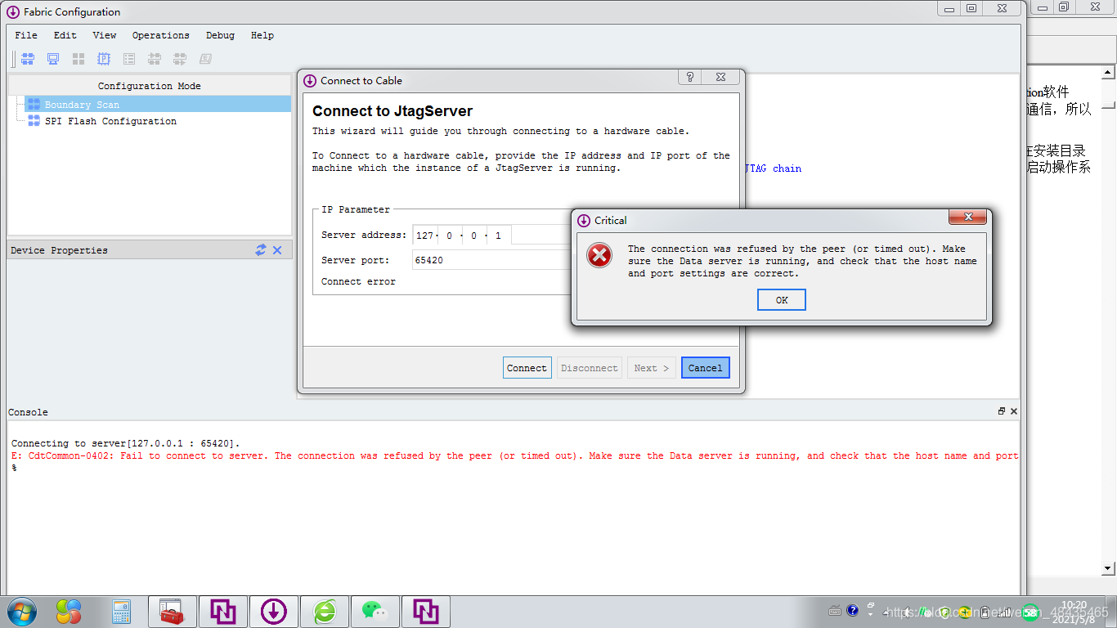Open the Edit menu
1117x628 pixels.
(65, 35)
